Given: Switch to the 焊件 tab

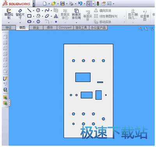Looking at the screenshot, I should point(50,28).
